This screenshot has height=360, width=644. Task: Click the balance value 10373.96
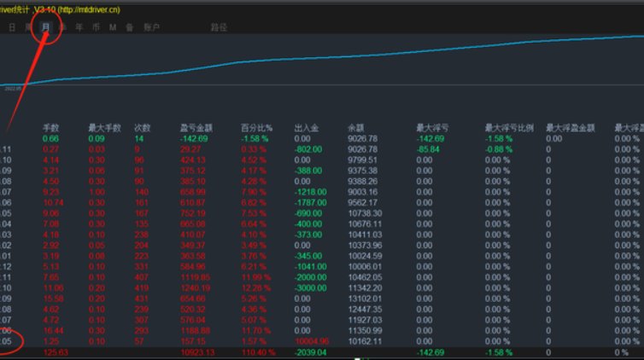coord(365,245)
